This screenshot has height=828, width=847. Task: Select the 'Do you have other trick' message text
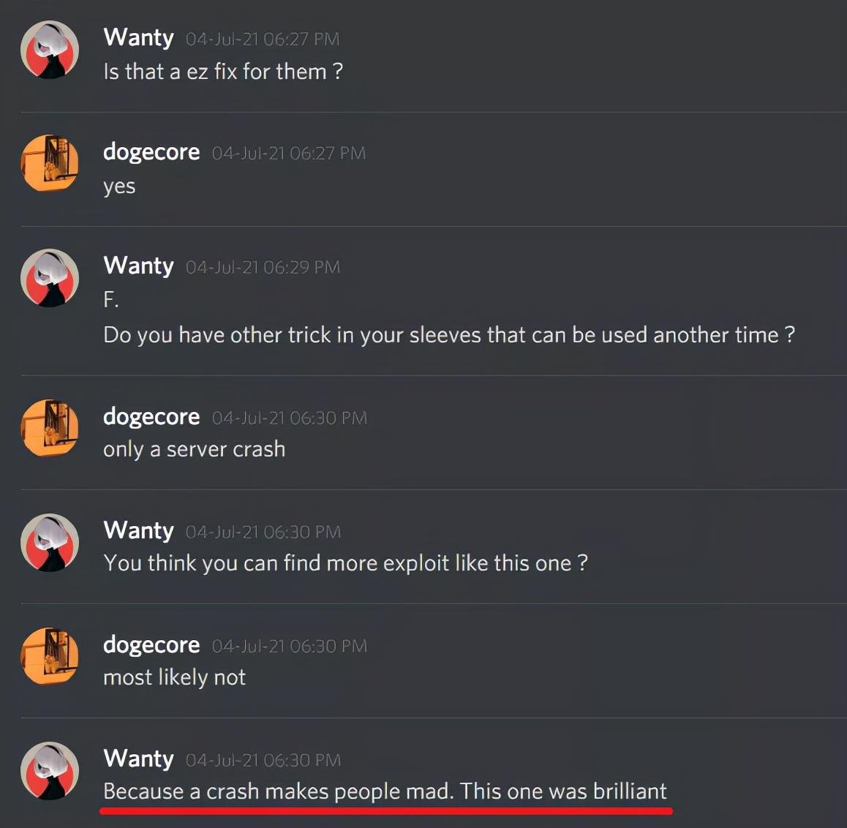[449, 335]
